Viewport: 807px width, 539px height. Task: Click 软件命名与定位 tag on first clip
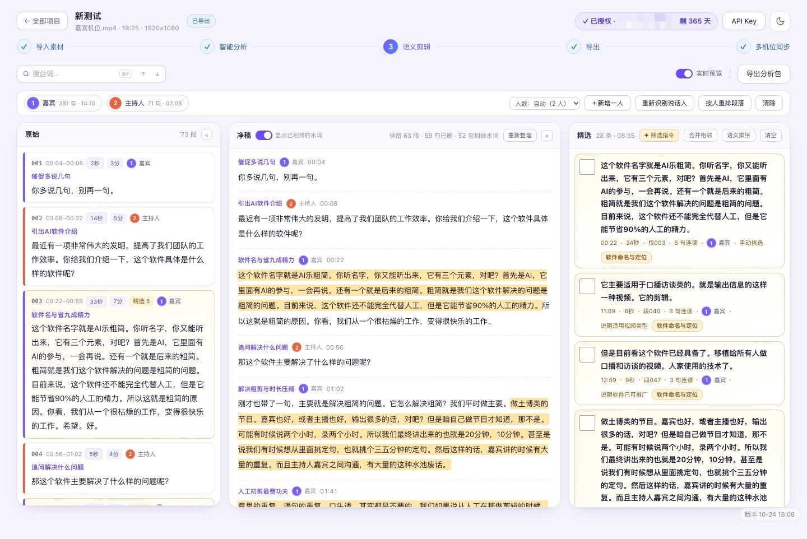click(x=626, y=258)
